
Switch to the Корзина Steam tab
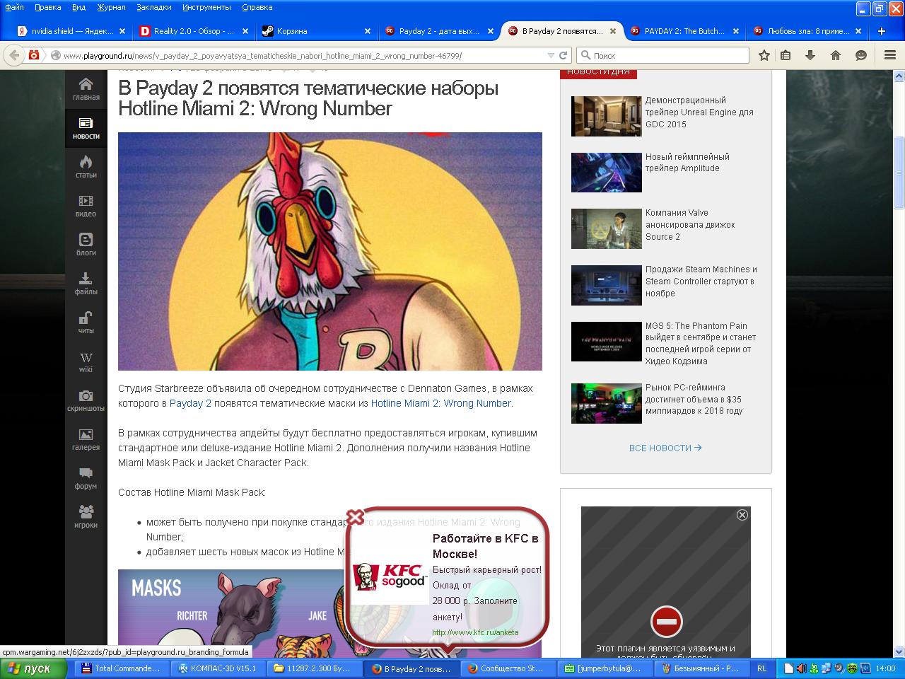pyautogui.click(x=316, y=31)
